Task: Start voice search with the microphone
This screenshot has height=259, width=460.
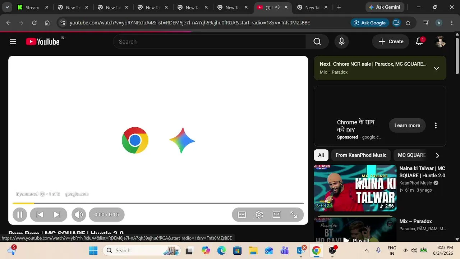Action: [x=342, y=42]
